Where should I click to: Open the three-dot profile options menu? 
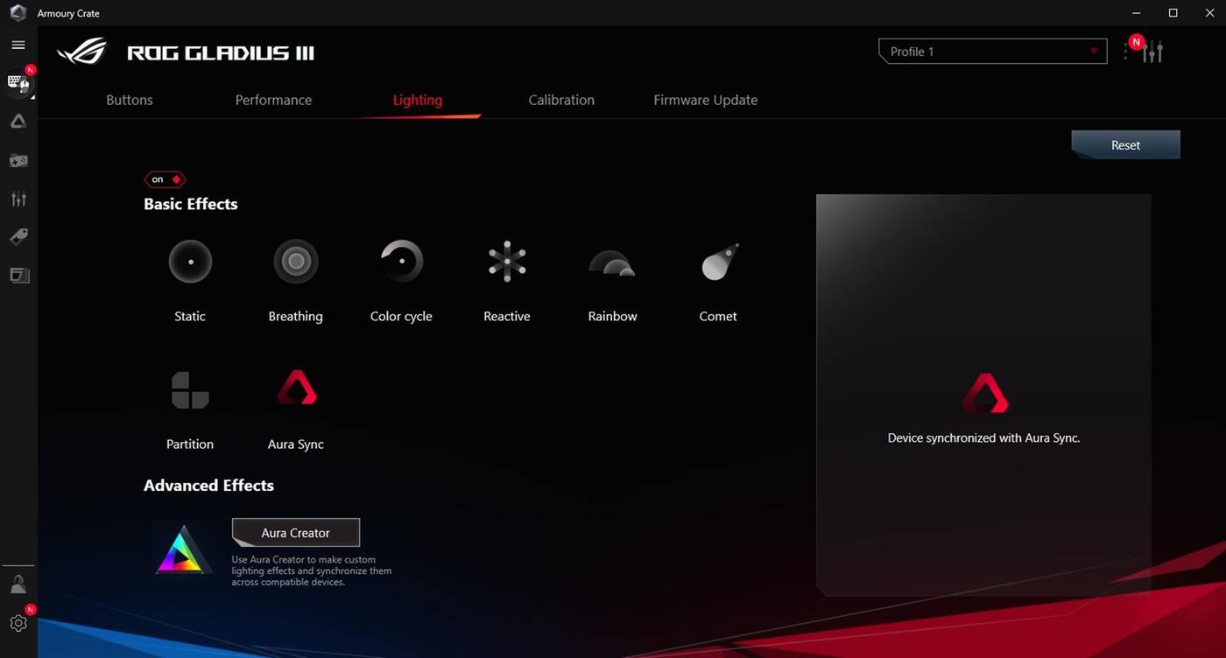[1125, 52]
